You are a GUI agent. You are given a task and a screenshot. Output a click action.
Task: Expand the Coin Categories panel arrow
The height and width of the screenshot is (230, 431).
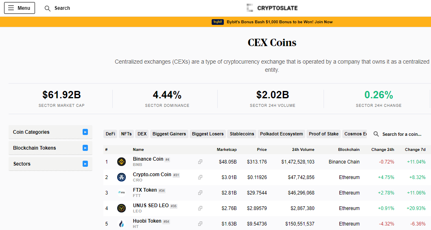coord(85,132)
